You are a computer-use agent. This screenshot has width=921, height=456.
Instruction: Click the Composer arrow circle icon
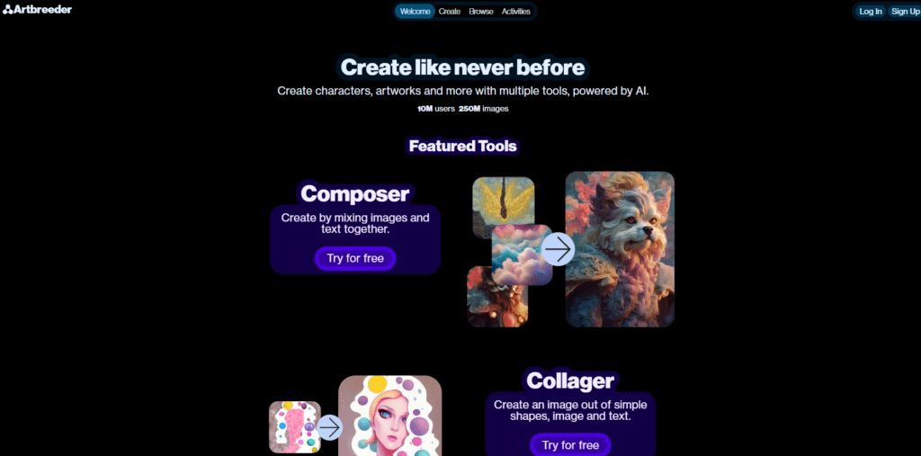point(558,249)
